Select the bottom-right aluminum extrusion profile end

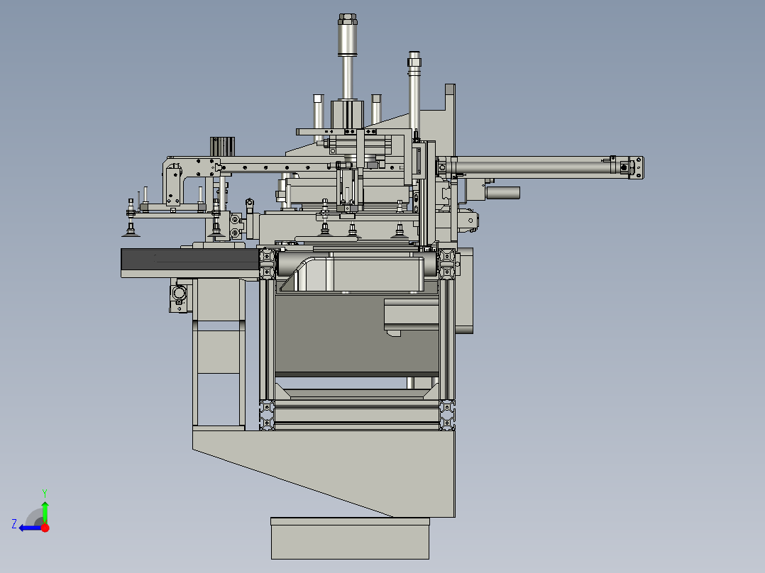[x=447, y=415]
